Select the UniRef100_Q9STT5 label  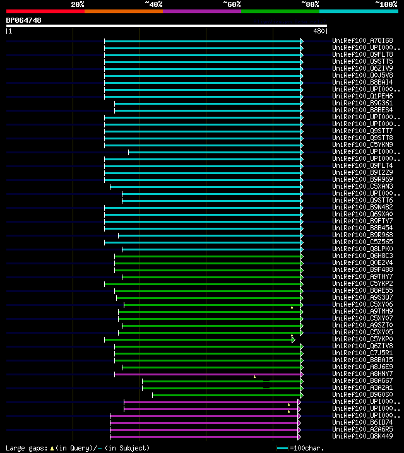point(362,61)
